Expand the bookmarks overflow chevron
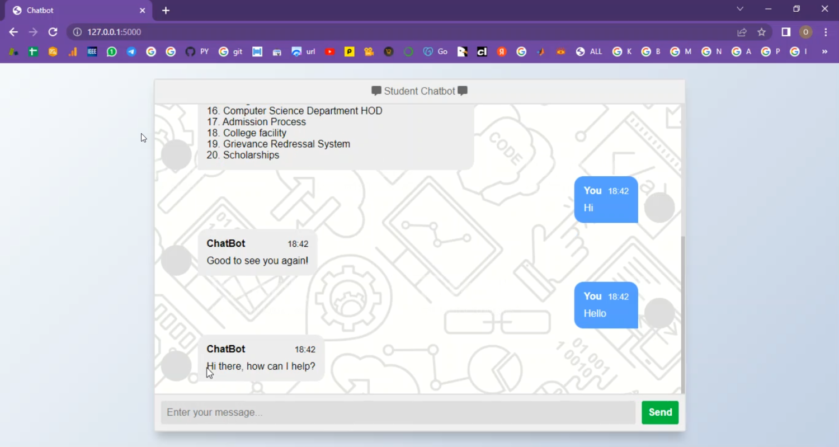Screen dimensions: 839x447 click(824, 51)
